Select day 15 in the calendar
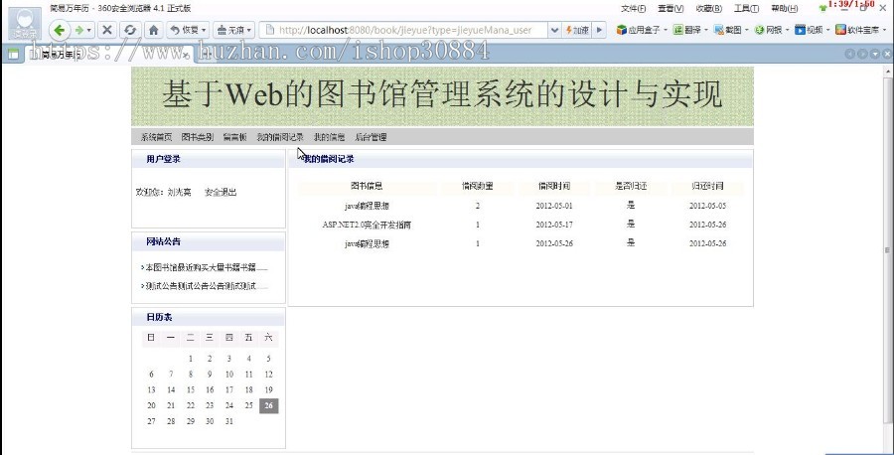 point(191,390)
